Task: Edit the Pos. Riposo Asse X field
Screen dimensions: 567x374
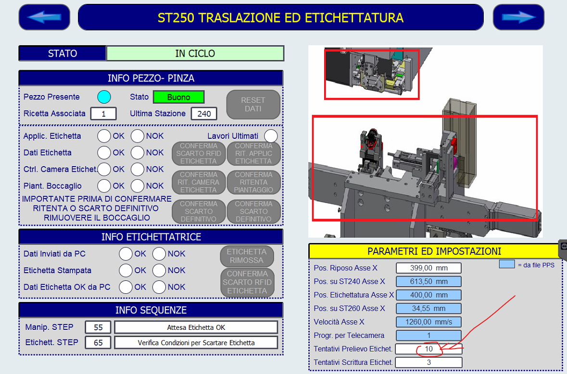Action: (428, 268)
